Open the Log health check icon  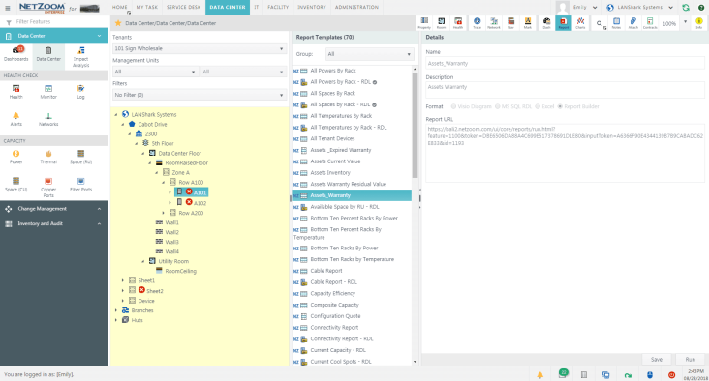[x=81, y=92]
